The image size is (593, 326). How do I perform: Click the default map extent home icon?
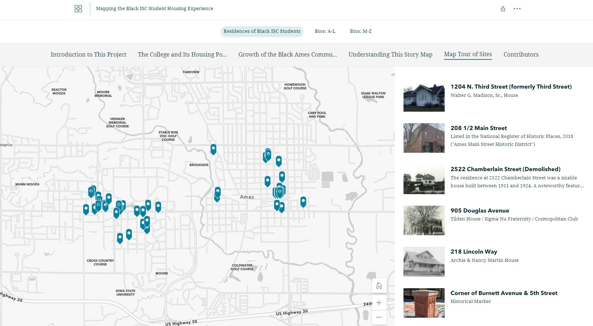point(379,285)
